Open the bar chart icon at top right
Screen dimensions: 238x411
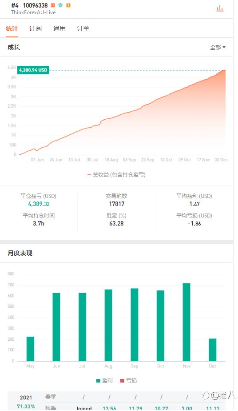[x=220, y=8]
